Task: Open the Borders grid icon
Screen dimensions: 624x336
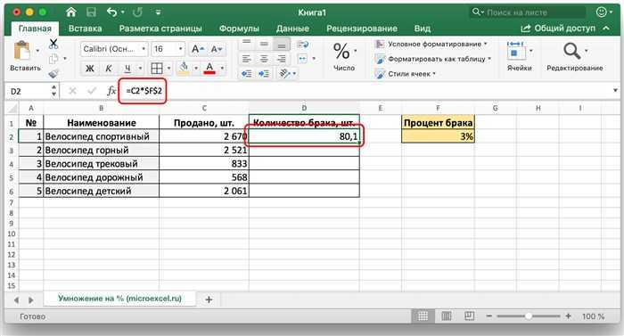Action: 157,68
